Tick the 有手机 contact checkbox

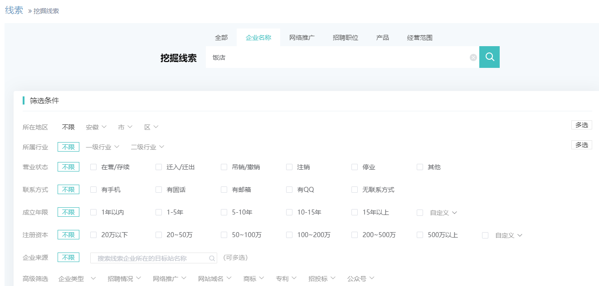click(x=93, y=190)
